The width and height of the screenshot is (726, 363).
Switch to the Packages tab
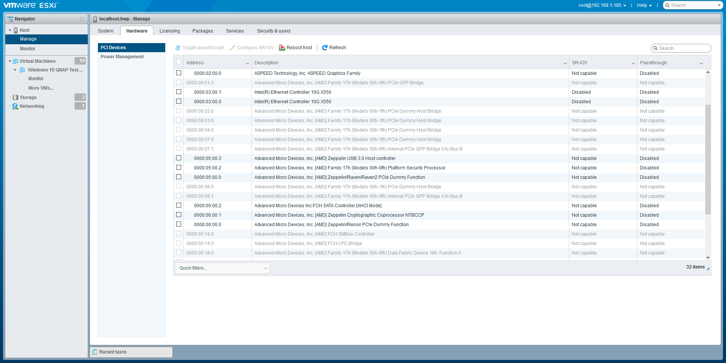point(203,31)
